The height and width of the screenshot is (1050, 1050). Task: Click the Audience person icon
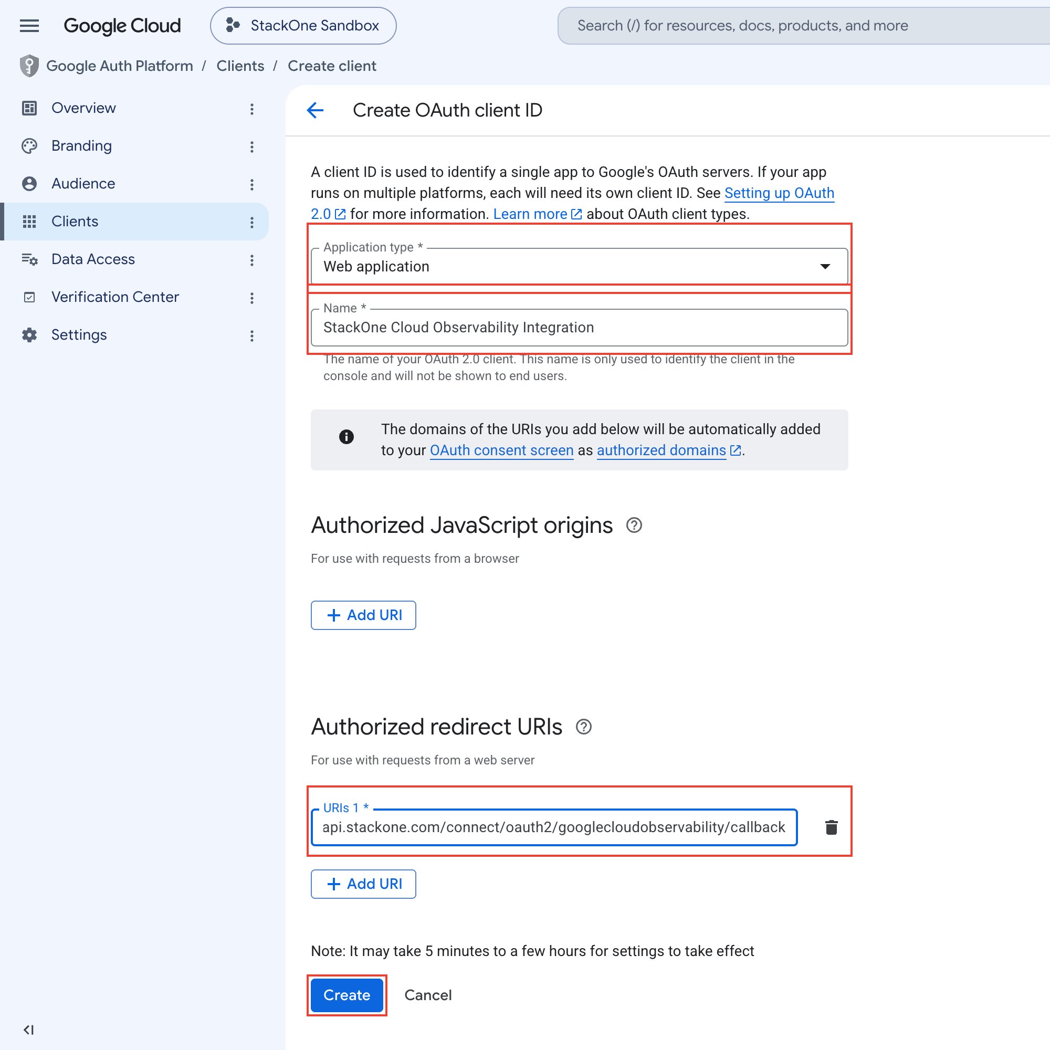(x=29, y=184)
